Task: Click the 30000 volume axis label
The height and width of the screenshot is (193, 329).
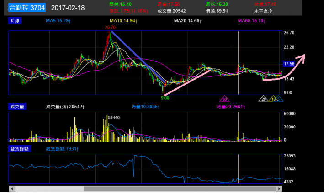Action: coord(290,127)
